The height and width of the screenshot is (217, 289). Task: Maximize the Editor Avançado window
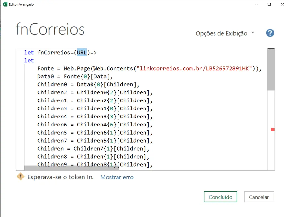(269, 4)
